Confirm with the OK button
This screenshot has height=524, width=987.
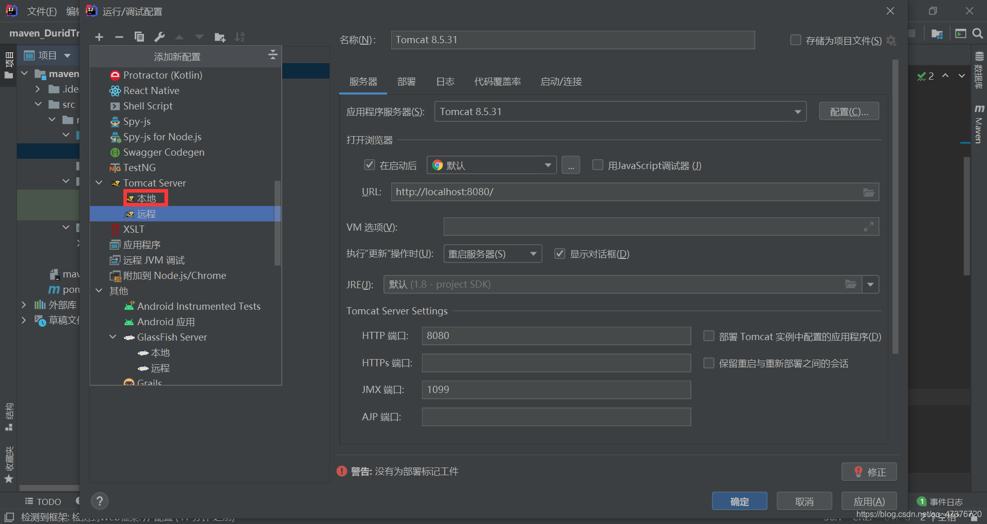tap(740, 501)
